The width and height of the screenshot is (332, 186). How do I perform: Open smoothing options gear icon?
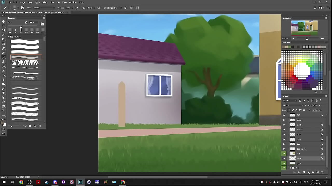click(126, 8)
